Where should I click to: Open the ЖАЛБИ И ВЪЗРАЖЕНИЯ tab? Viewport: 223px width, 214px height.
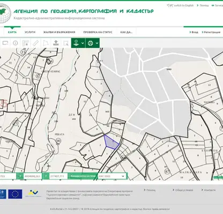[x=59, y=32]
